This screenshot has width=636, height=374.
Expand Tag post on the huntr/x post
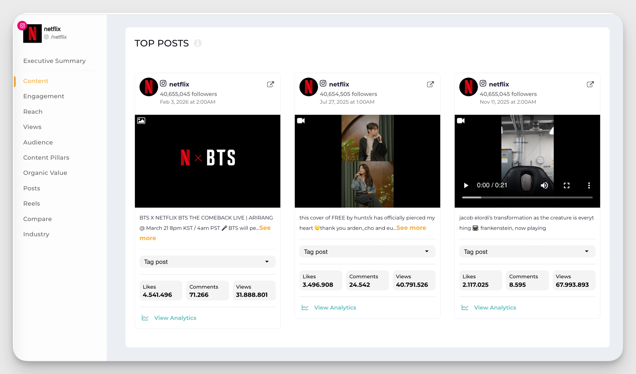367,251
